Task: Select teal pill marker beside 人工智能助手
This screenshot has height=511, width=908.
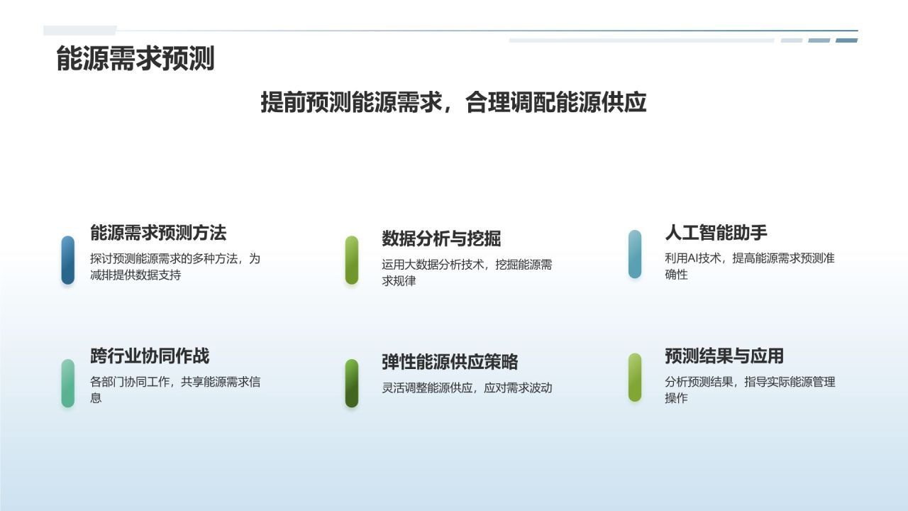Action: [635, 253]
